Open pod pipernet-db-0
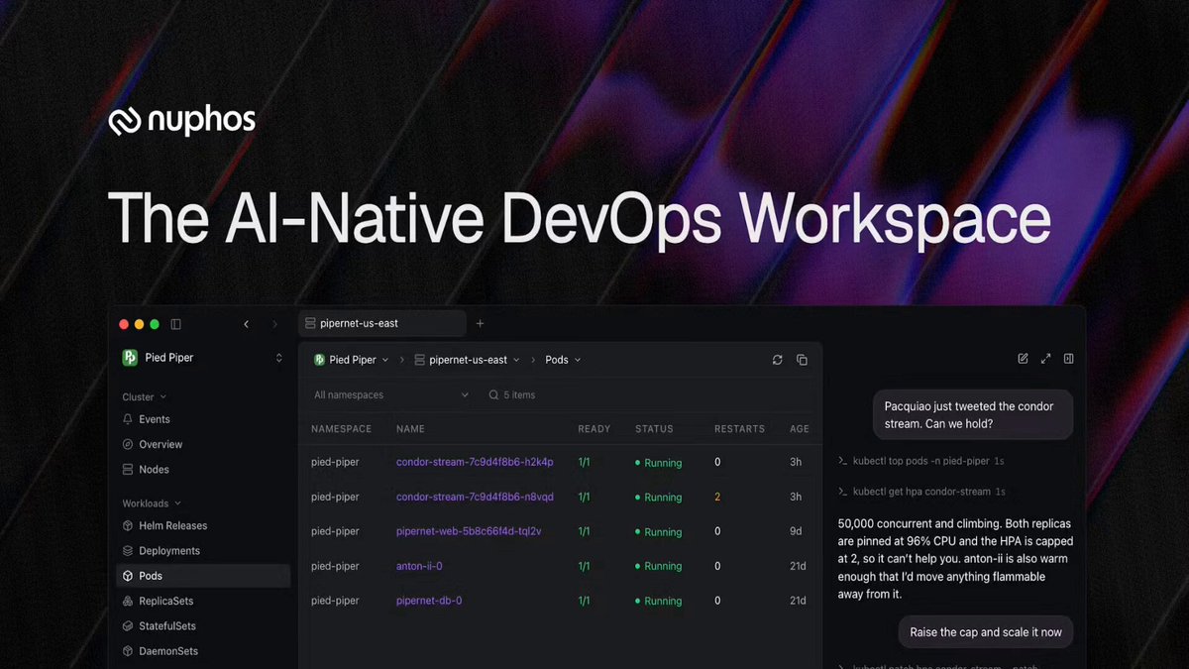 (x=429, y=601)
